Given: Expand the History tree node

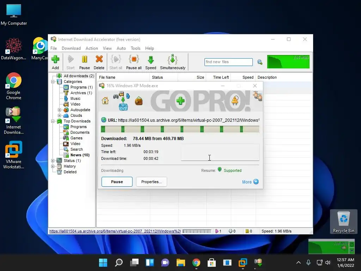Looking at the screenshot, I should 53,167.
